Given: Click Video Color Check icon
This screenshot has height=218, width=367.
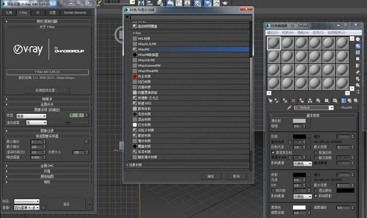Looking at the screenshot, I should (358, 66).
